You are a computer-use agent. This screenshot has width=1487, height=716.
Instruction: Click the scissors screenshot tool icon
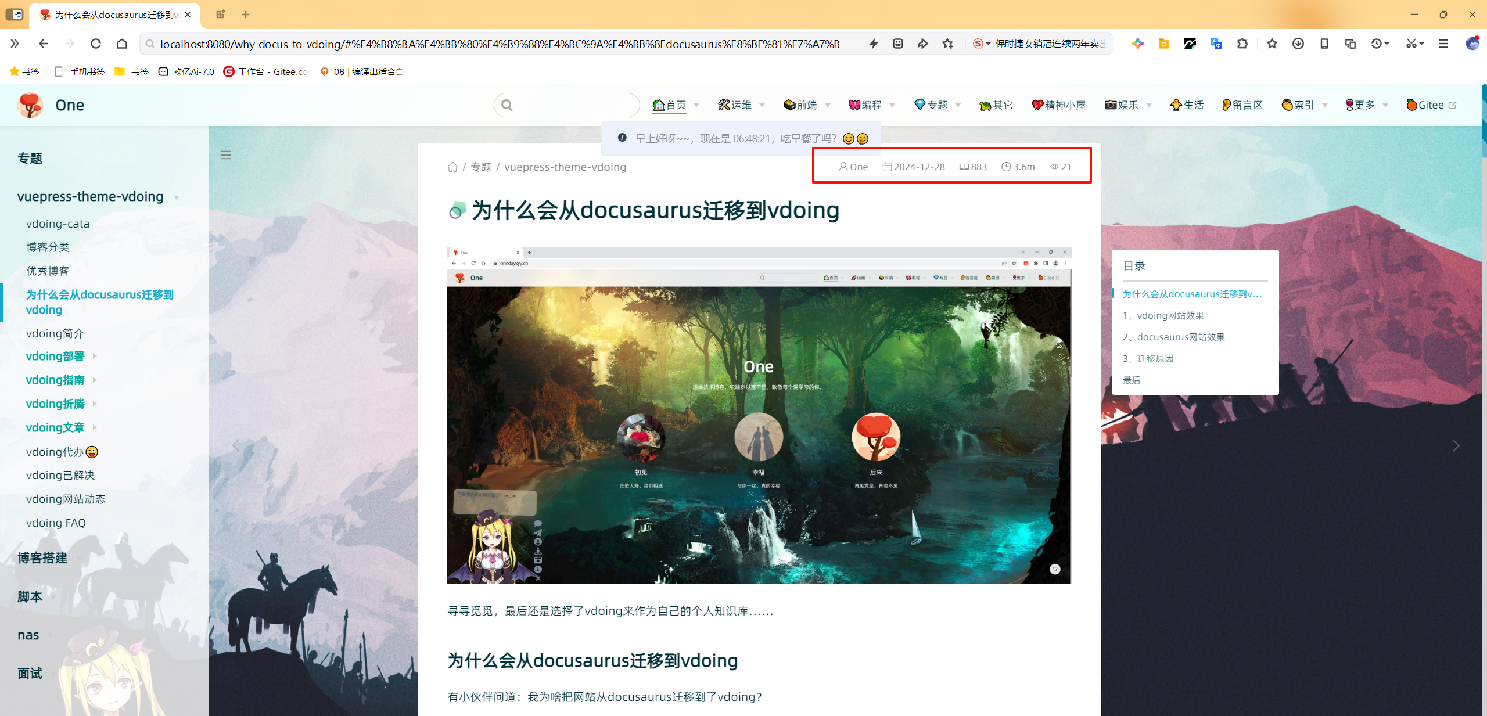click(x=1411, y=44)
